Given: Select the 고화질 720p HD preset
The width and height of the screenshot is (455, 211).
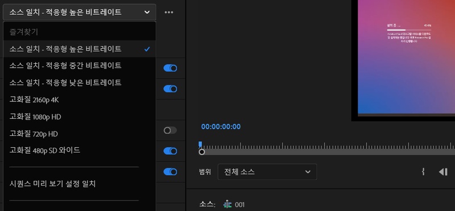Looking at the screenshot, I should pos(80,134).
